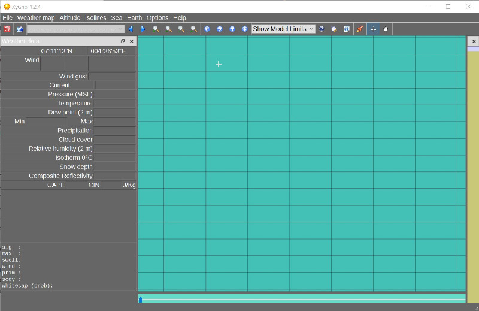This screenshot has width=479, height=311.
Task: Click the Dew point (2 m) label
Action: 70,113
